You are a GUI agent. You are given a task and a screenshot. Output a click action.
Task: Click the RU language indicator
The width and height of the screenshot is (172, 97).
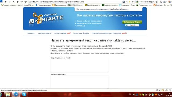tap(130, 94)
